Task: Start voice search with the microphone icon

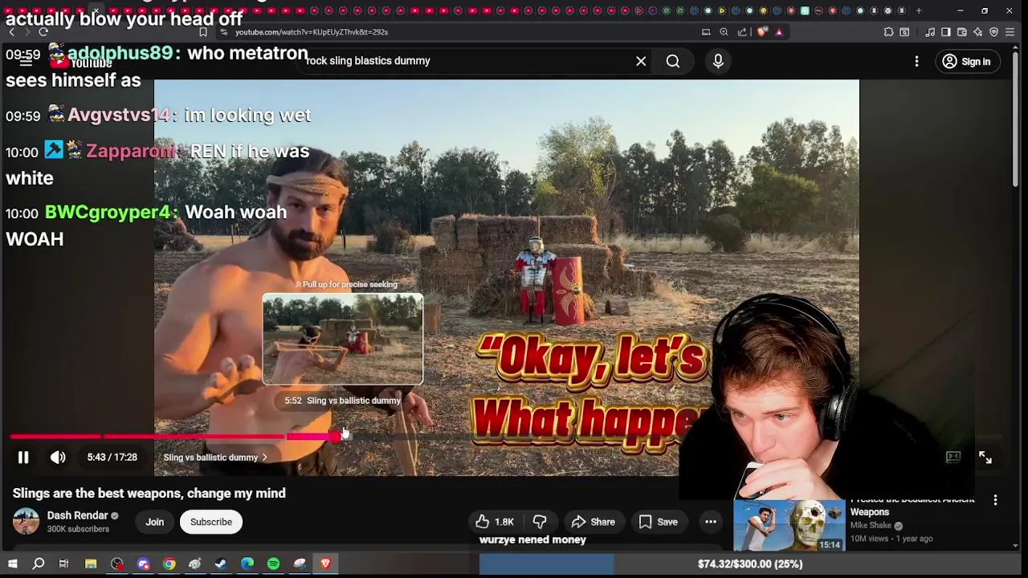Action: (718, 61)
